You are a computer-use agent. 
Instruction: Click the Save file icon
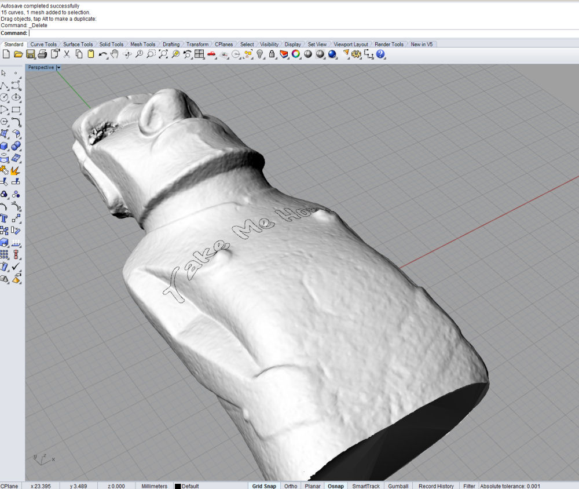(x=30, y=54)
